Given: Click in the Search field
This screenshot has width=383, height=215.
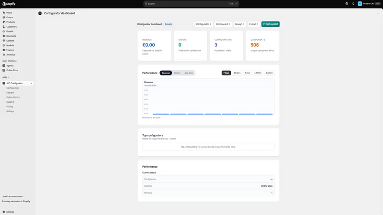Looking at the screenshot, I should click(x=191, y=4).
